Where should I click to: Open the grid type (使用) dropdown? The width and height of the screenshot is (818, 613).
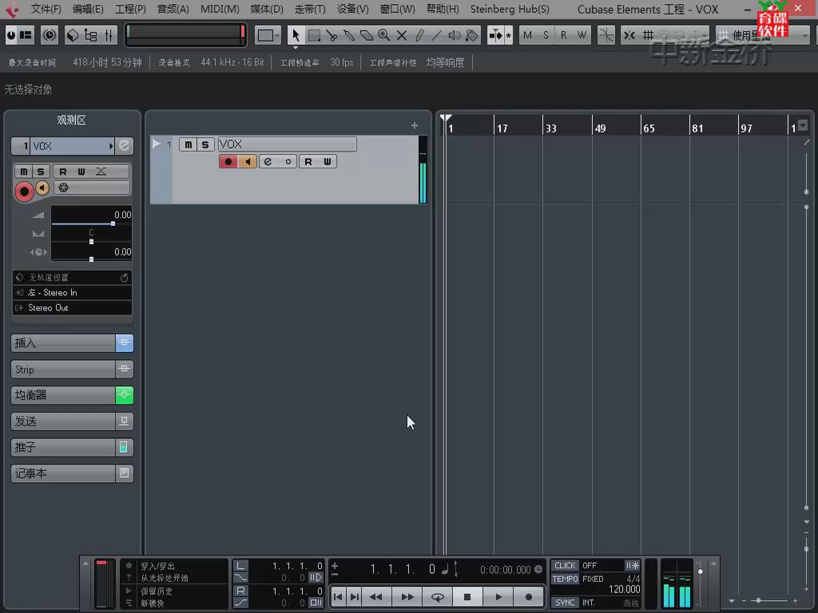763,35
